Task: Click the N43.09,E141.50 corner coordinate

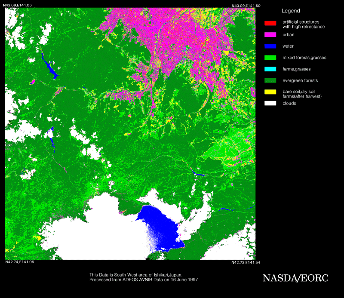Action: 246,6
